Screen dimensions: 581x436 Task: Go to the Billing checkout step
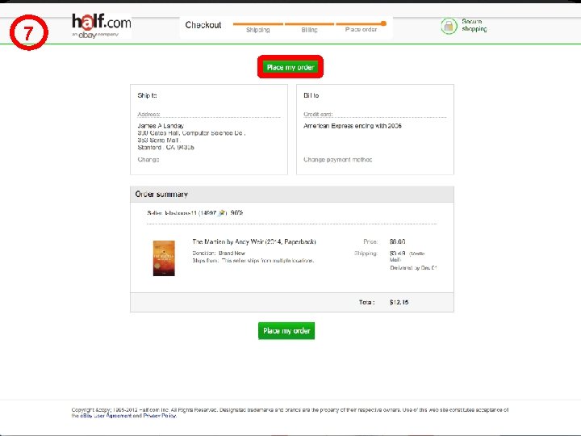[309, 30]
